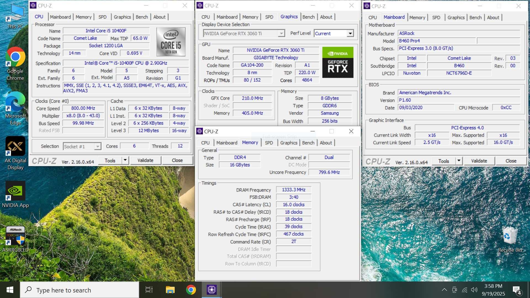The width and height of the screenshot is (530, 298).
Task: Expand Tools dropdown arrow in Mainboard window
Action: [459, 161]
